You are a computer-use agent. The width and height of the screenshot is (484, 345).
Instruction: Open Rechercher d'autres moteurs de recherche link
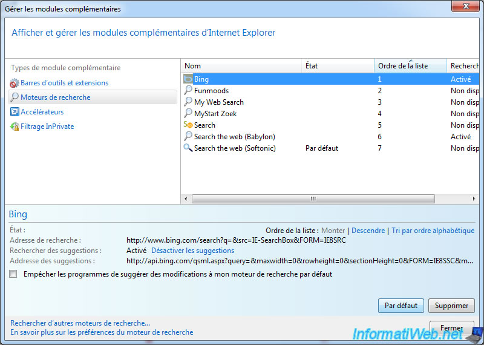pos(80,323)
